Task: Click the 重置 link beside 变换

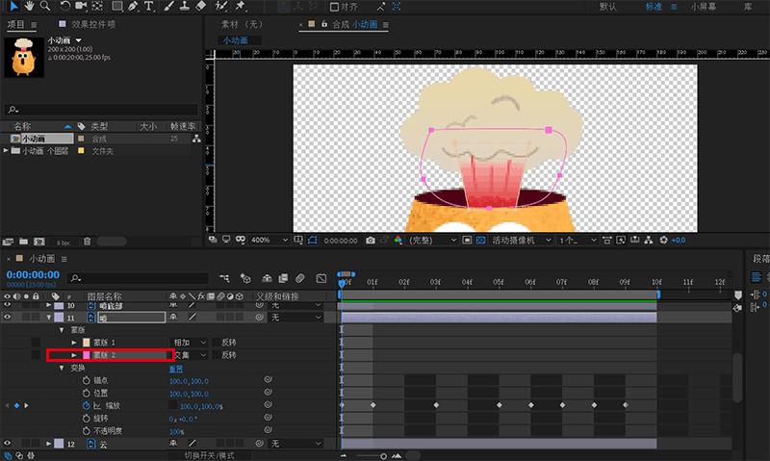Action: pos(176,368)
